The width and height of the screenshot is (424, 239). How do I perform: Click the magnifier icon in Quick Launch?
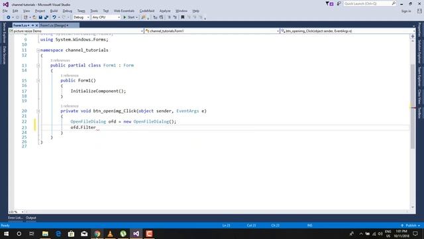click(394, 3)
